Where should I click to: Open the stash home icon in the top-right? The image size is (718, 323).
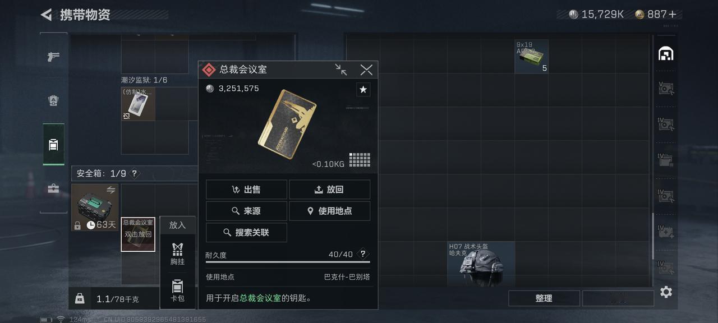point(666,54)
